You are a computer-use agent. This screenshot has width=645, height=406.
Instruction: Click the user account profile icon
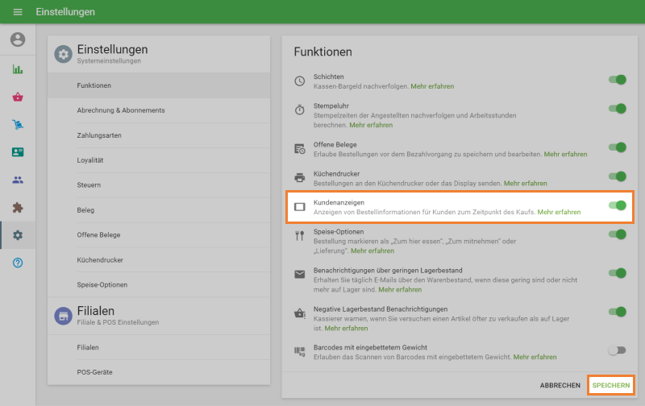(x=18, y=39)
